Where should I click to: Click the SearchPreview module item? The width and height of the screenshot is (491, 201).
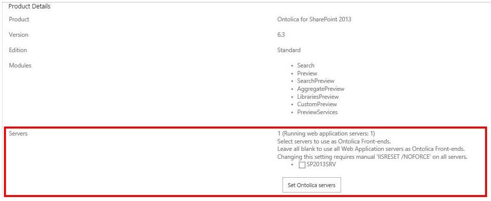pyautogui.click(x=316, y=81)
